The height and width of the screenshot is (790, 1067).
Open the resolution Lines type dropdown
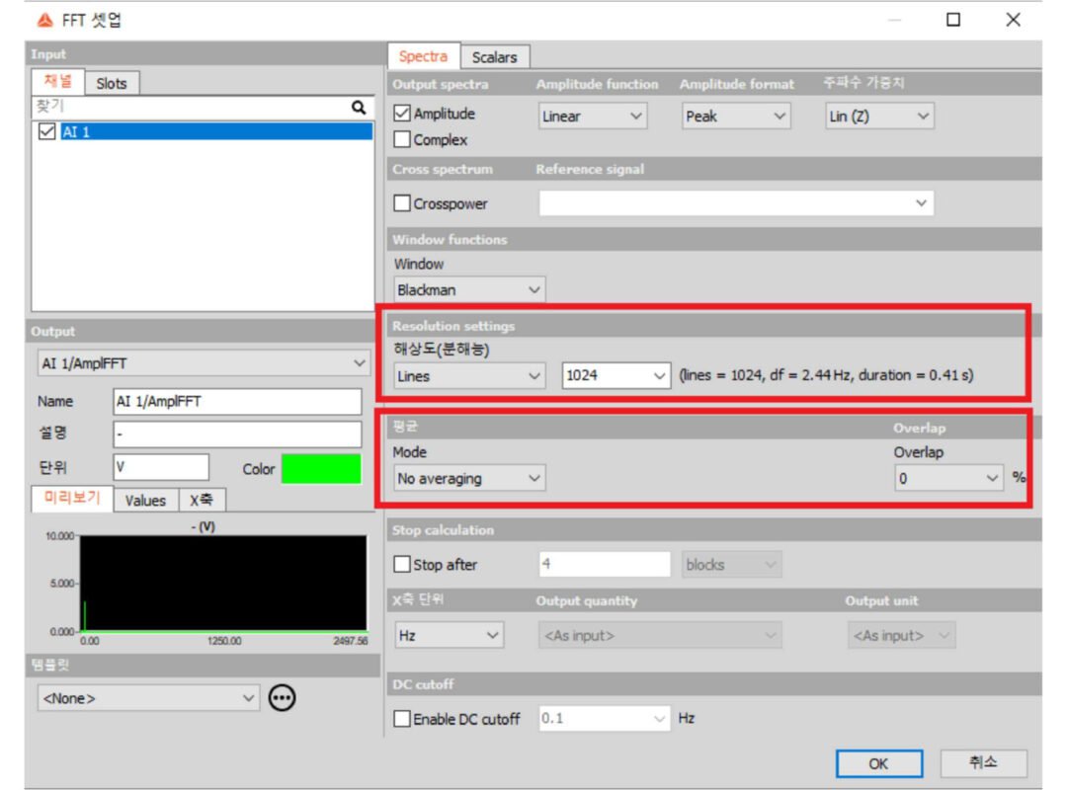[x=469, y=375]
